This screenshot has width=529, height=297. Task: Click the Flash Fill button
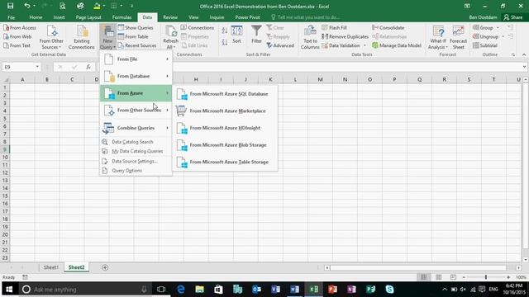tap(334, 27)
